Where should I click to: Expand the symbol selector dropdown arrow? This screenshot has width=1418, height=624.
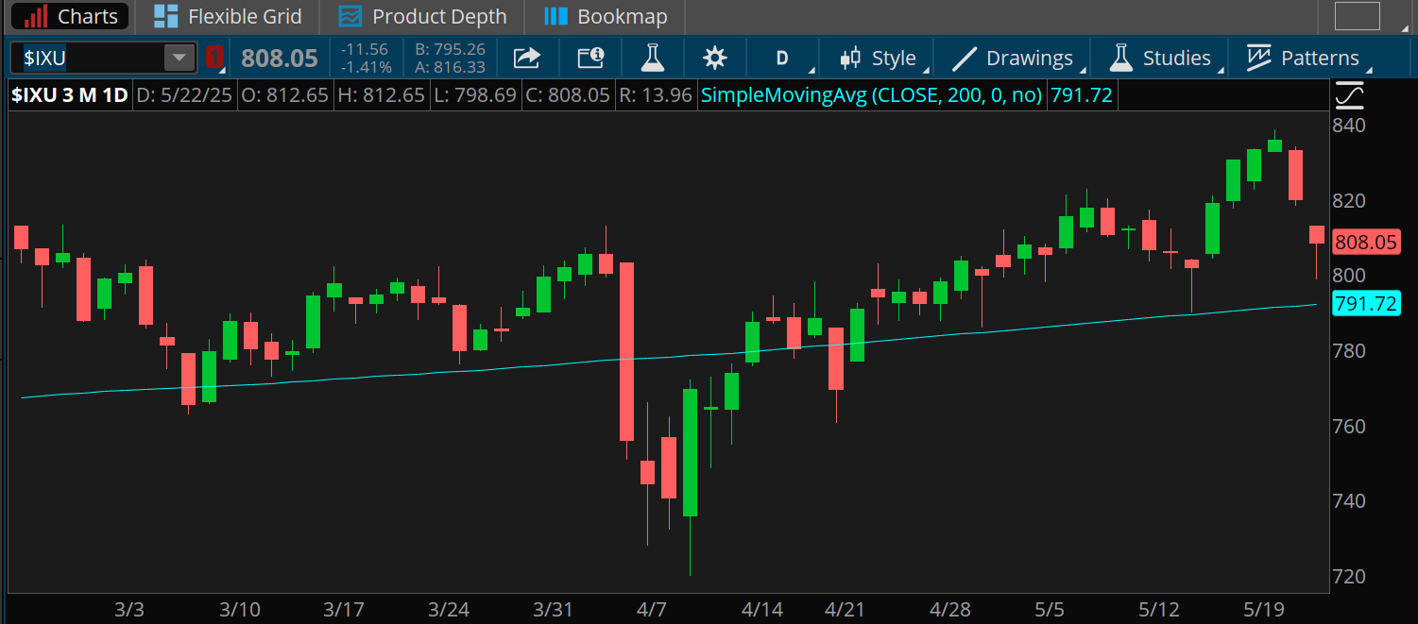179,58
